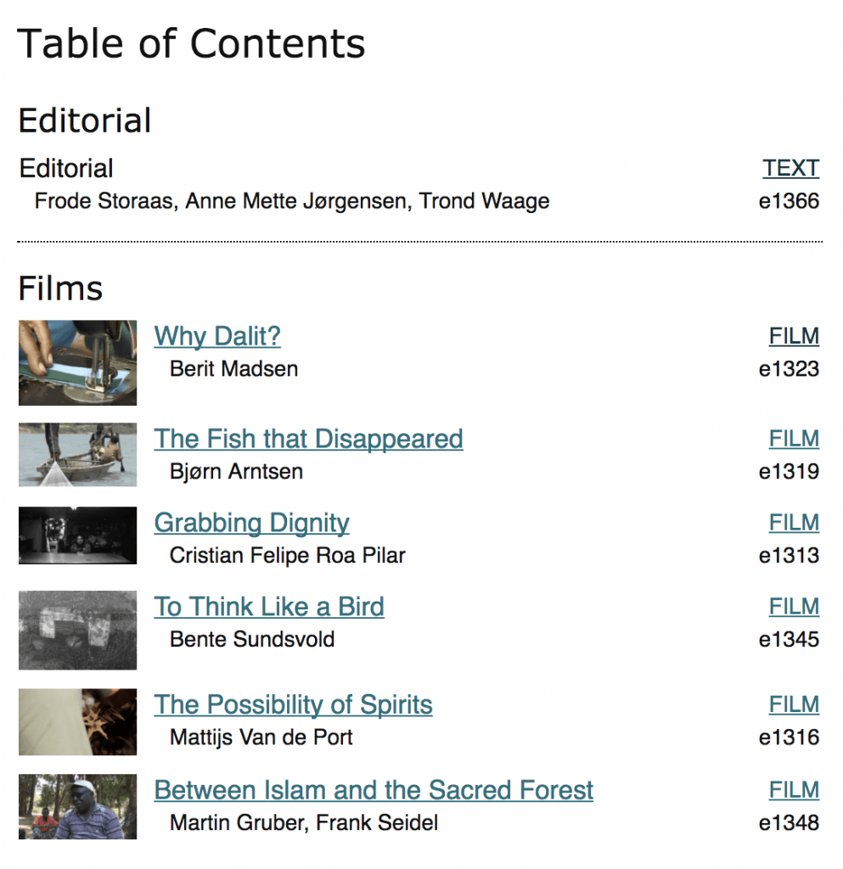Select the Between Islam and the Sacred Forest thumbnail
This screenshot has width=843, height=869.
pyautogui.click(x=77, y=807)
